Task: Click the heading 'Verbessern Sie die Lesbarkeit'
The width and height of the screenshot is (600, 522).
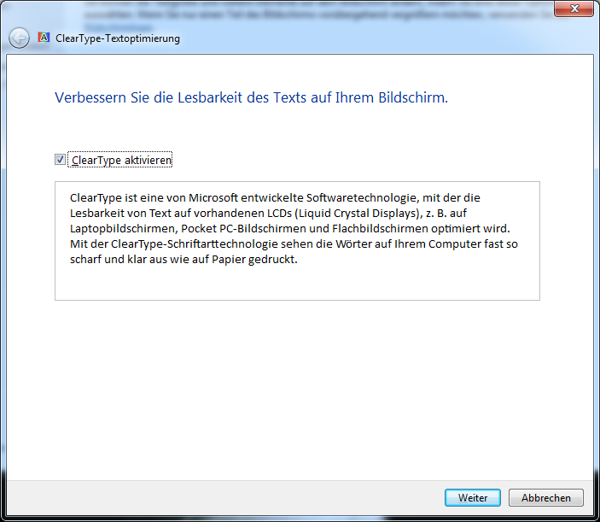Action: pos(252,97)
